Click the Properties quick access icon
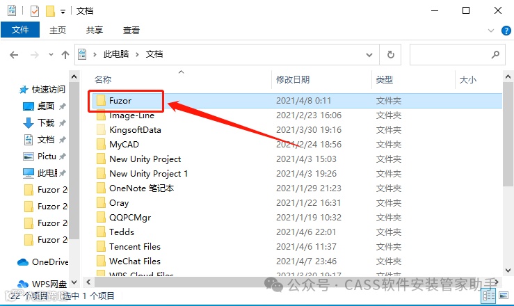 pos(34,11)
